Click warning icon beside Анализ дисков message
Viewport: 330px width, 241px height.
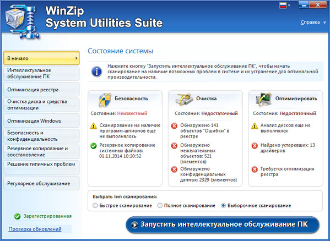[255, 126]
